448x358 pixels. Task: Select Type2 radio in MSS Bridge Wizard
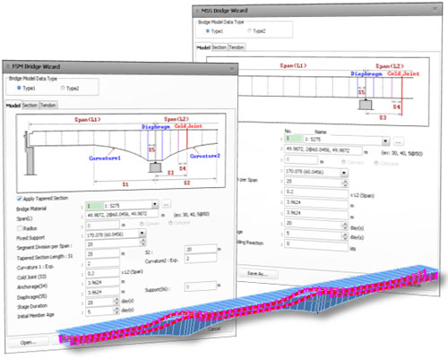(250, 30)
